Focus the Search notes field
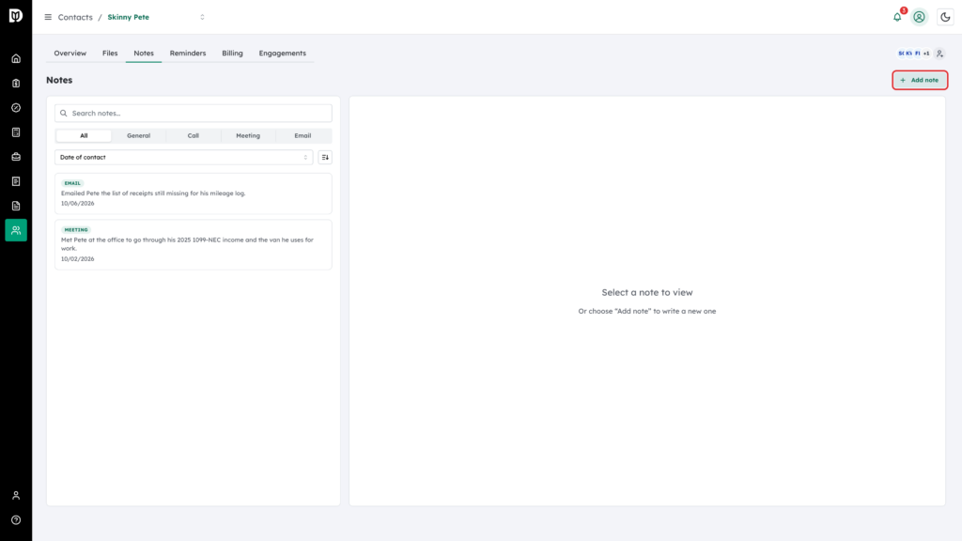 (x=194, y=114)
